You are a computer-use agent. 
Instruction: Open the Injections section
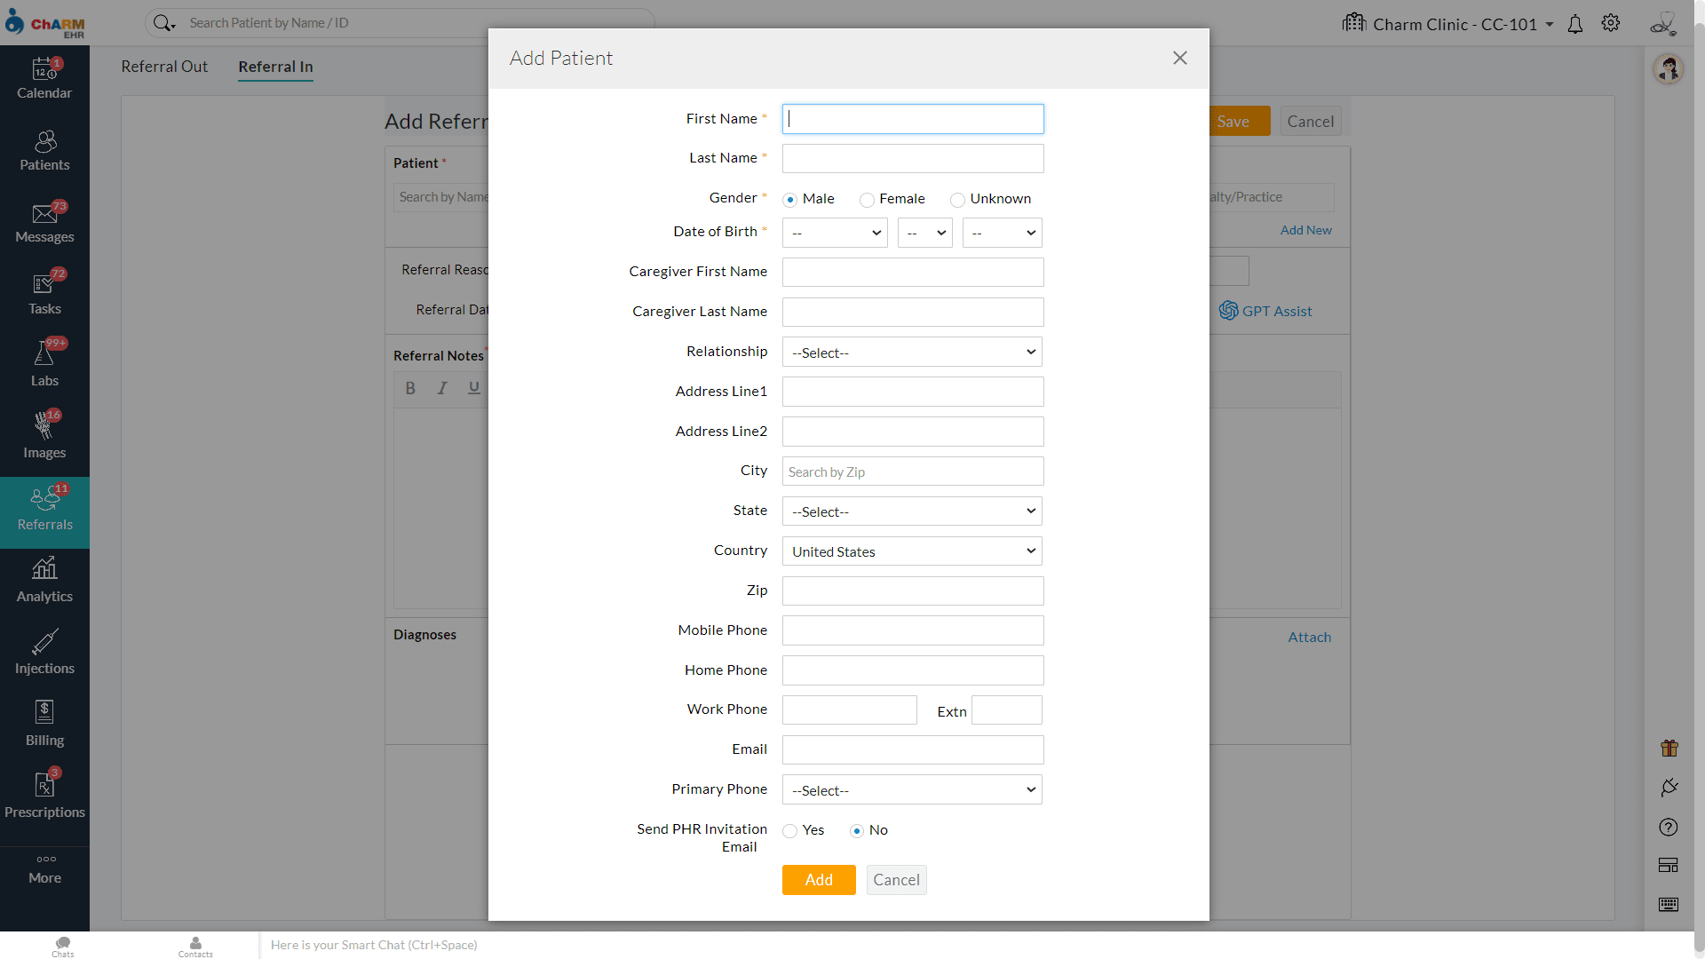point(44,651)
